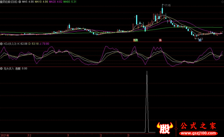Image resolution: width=224 pixels, height=137 pixels.
Task: Click the 2021年 timeline label
Action: (5, 135)
